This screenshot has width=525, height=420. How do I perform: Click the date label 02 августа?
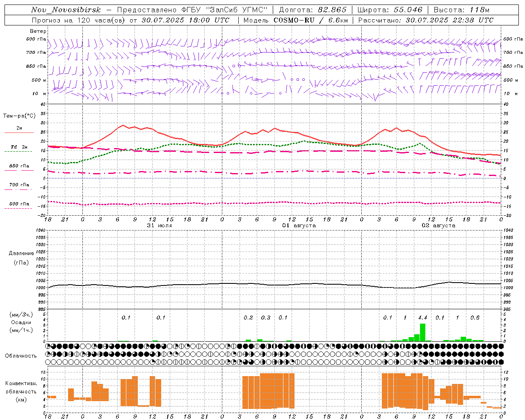click(438, 226)
